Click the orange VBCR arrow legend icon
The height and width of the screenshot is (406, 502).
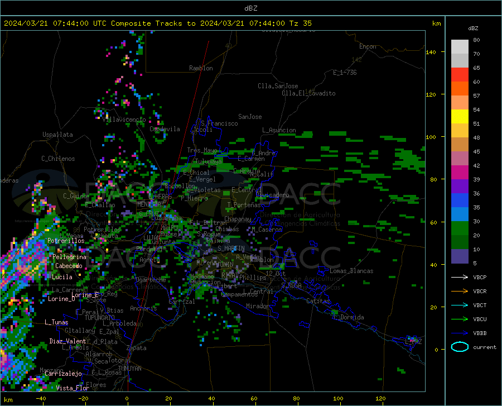click(460, 292)
